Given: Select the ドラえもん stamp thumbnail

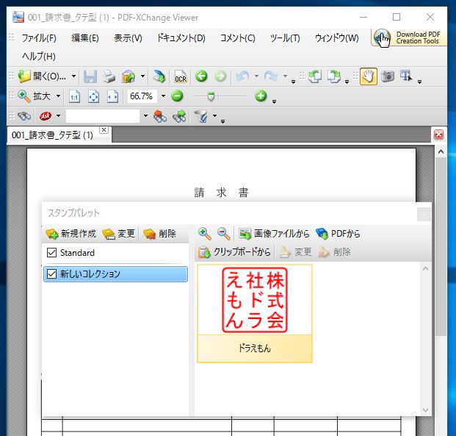Looking at the screenshot, I should pyautogui.click(x=255, y=314).
